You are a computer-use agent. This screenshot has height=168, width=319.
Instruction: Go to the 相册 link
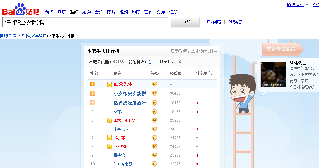pyautogui.click(x=173, y=12)
